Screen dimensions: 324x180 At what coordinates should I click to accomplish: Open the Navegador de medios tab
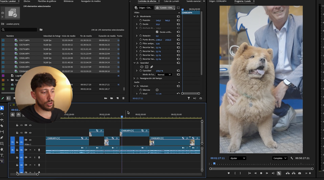coord(91,1)
